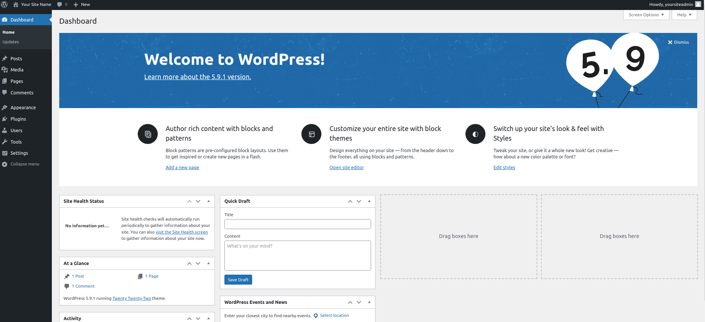Screen dimensions: 705x322
Task: Click the location pin icon near Select location
Action: (316, 316)
